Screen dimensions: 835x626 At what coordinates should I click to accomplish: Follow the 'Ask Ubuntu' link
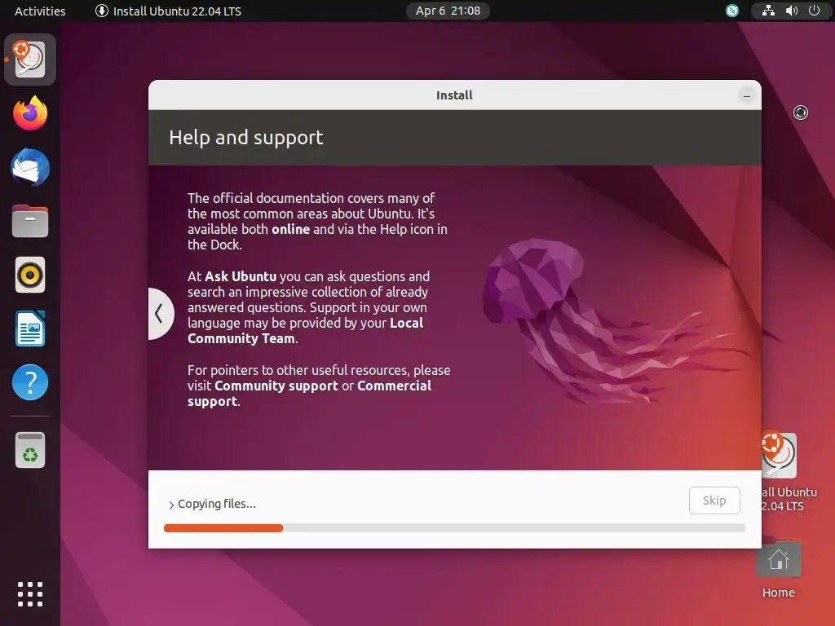tap(241, 277)
